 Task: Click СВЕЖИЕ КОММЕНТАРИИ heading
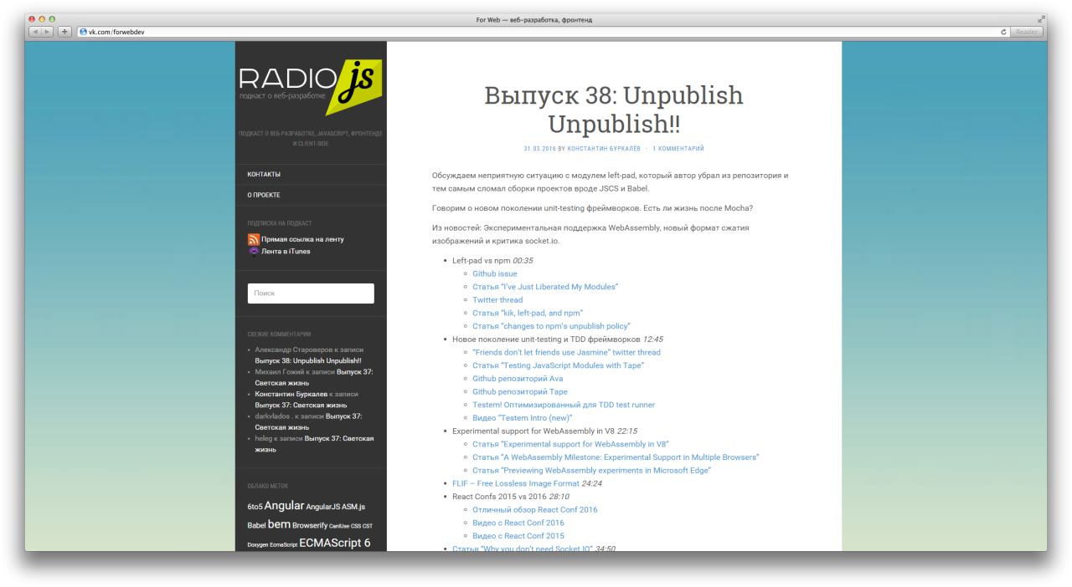(x=279, y=334)
